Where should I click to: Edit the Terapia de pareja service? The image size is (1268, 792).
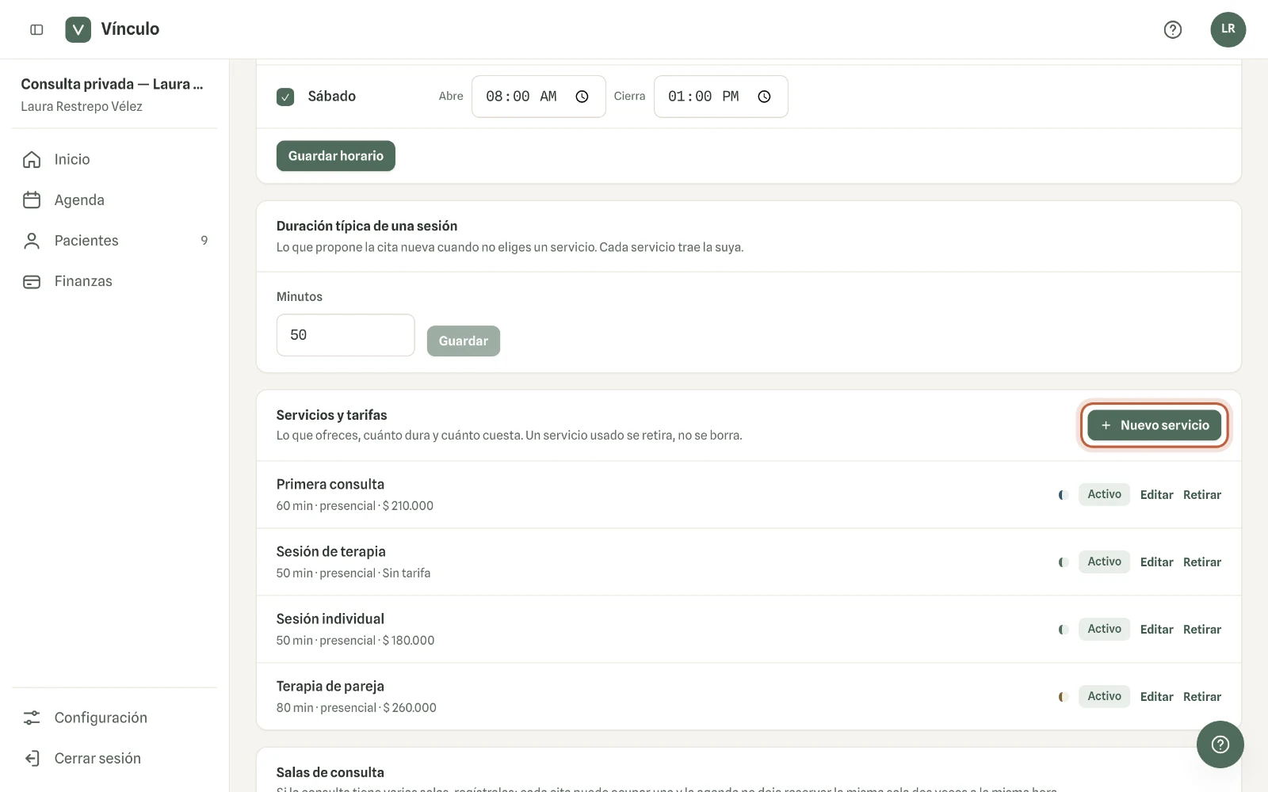(1156, 697)
